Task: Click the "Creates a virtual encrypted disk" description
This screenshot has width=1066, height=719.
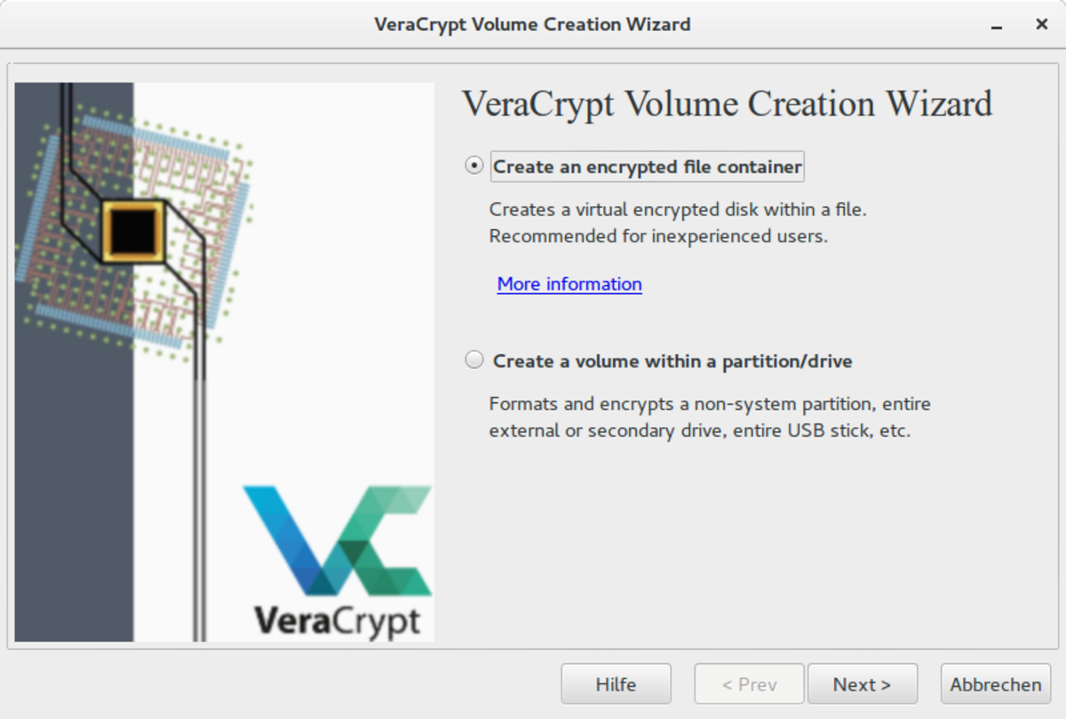Action: point(677,210)
